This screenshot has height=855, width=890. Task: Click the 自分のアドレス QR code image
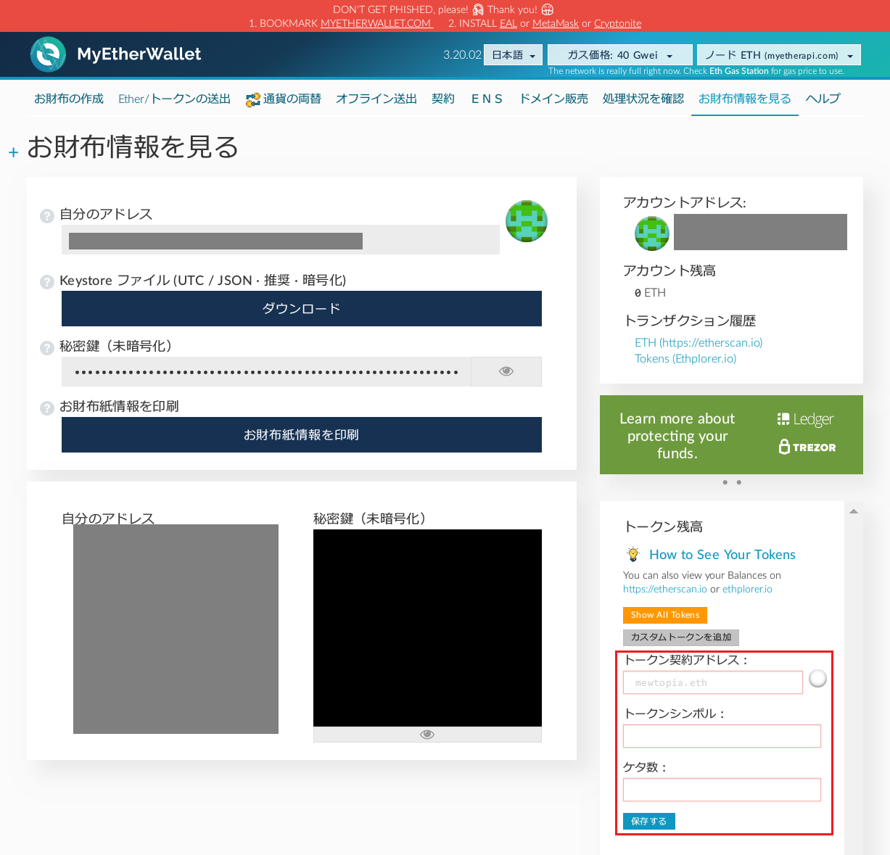tap(176, 629)
